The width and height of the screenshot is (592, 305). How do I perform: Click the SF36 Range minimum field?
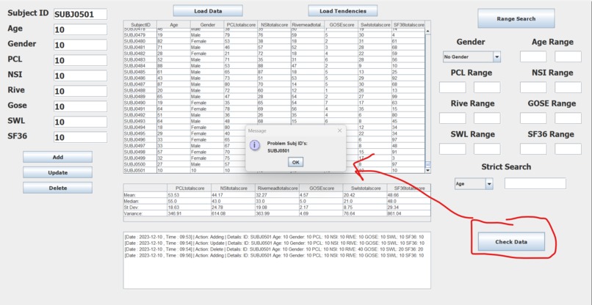click(533, 149)
